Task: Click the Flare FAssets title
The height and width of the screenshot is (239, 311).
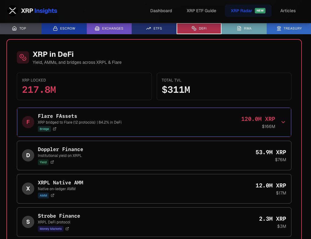Action: point(57,116)
